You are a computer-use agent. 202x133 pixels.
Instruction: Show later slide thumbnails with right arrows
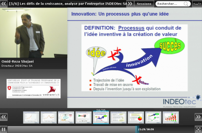coord(198,117)
